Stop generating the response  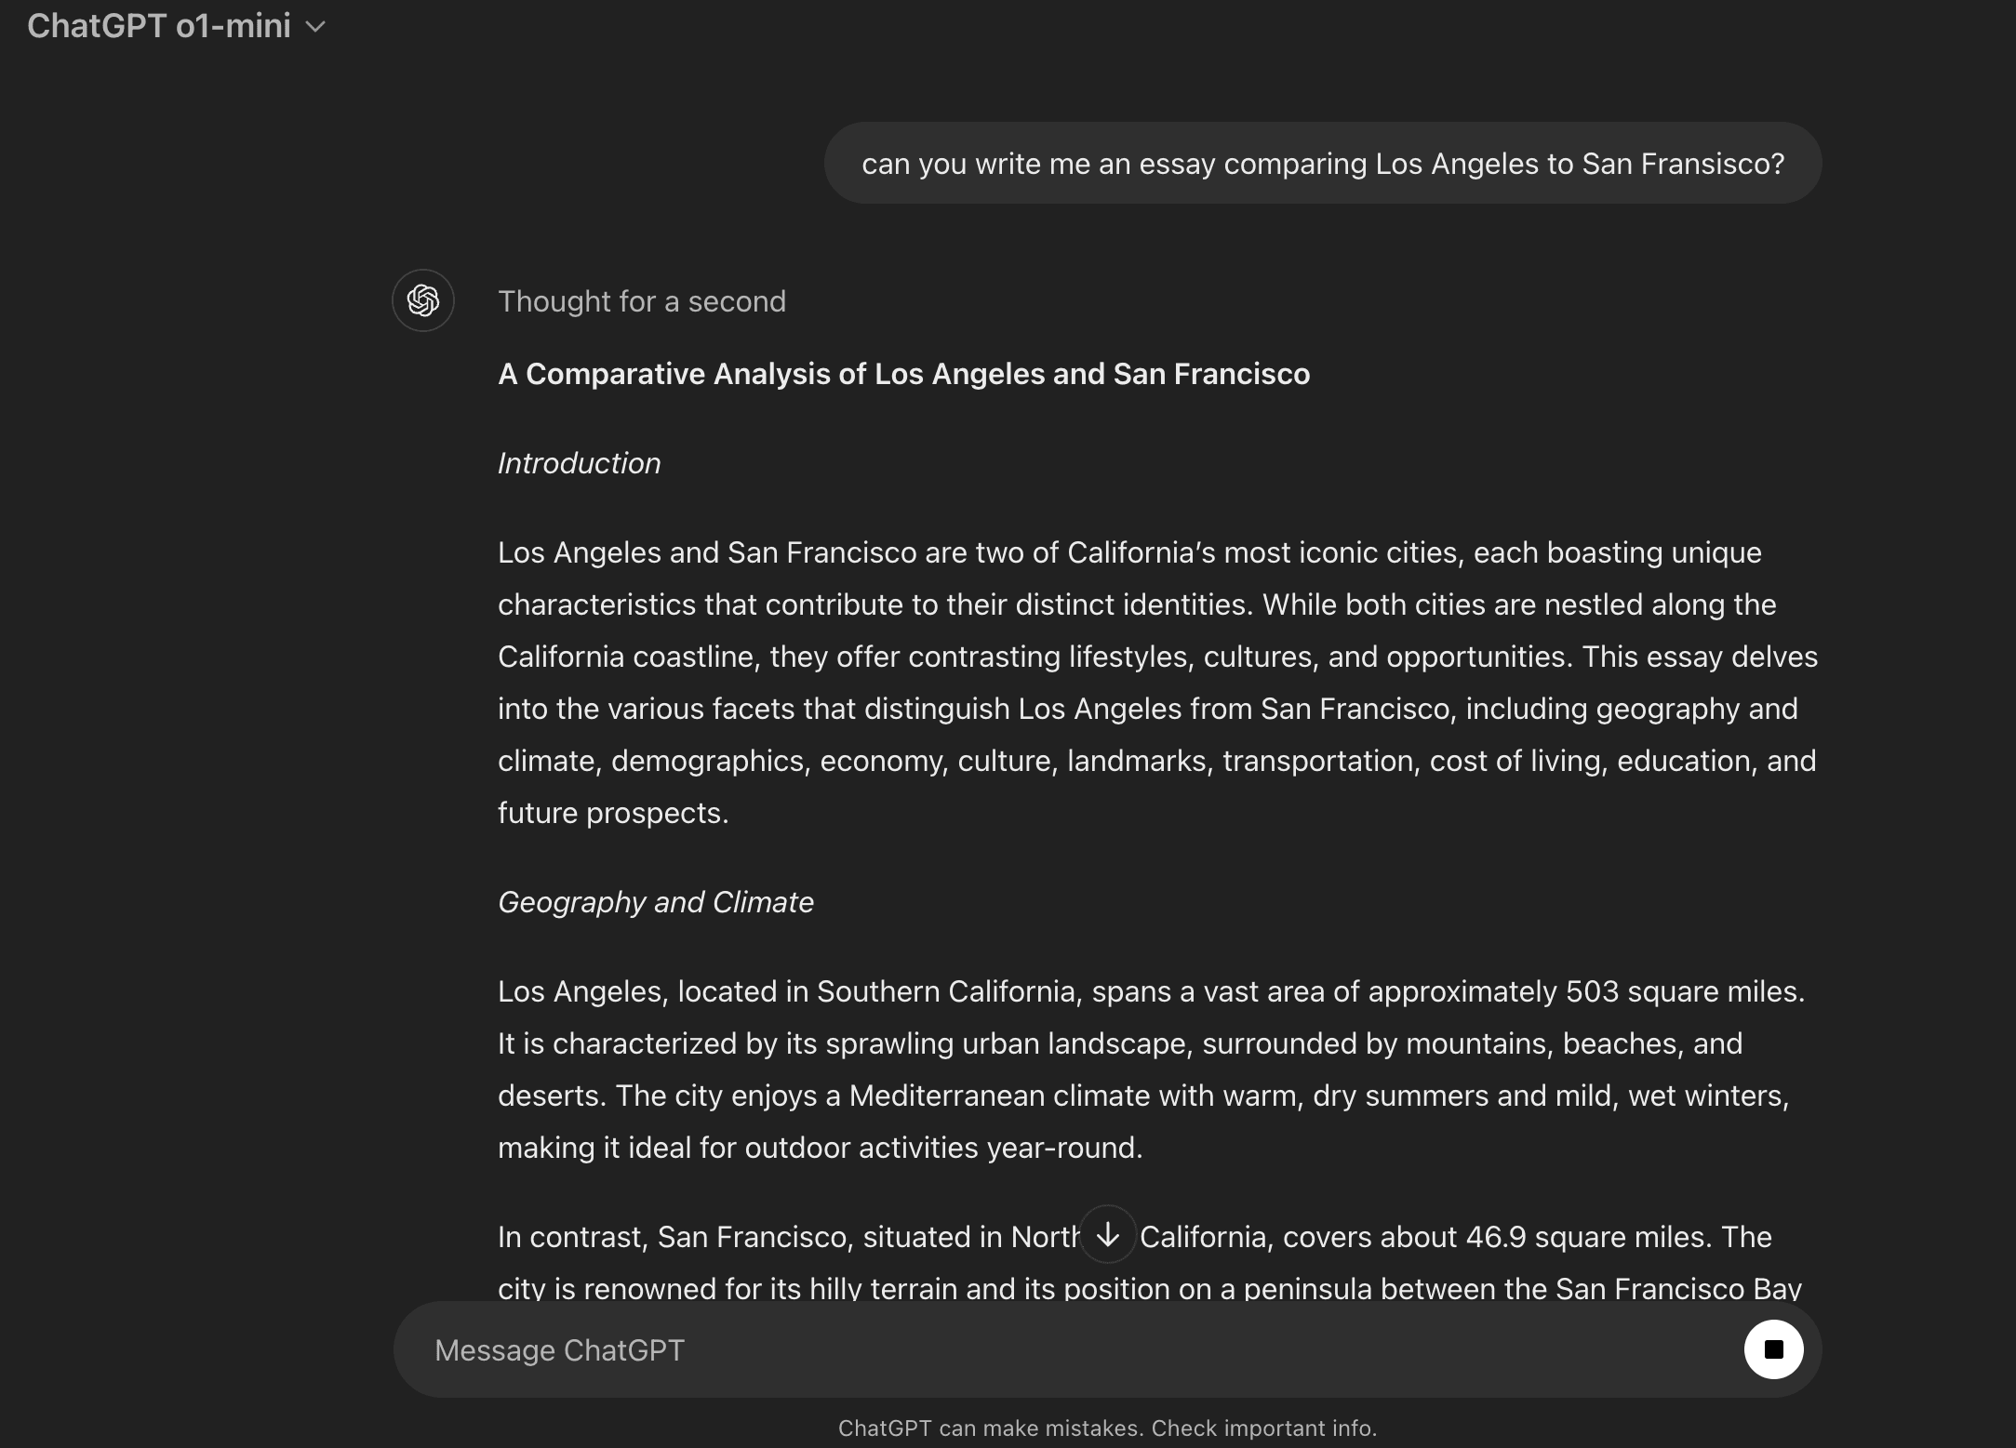[1773, 1349]
